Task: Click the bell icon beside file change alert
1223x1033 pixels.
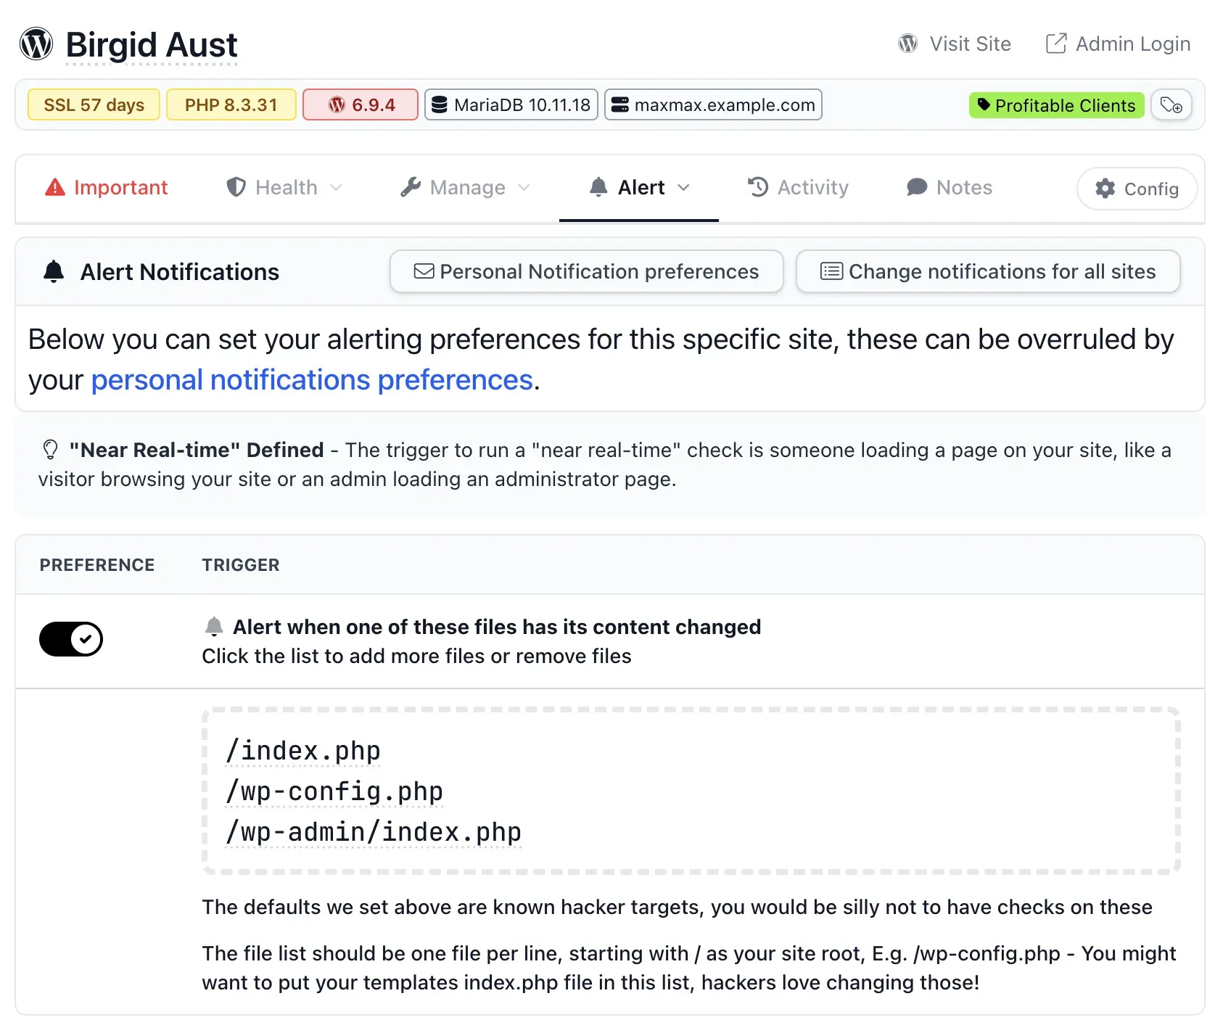Action: pyautogui.click(x=213, y=626)
